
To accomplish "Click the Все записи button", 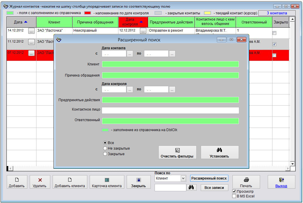I will pyautogui.click(x=214, y=188).
